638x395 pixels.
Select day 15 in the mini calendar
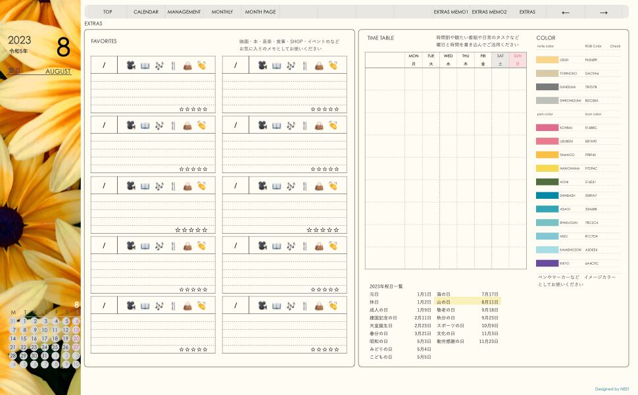pos(24,338)
